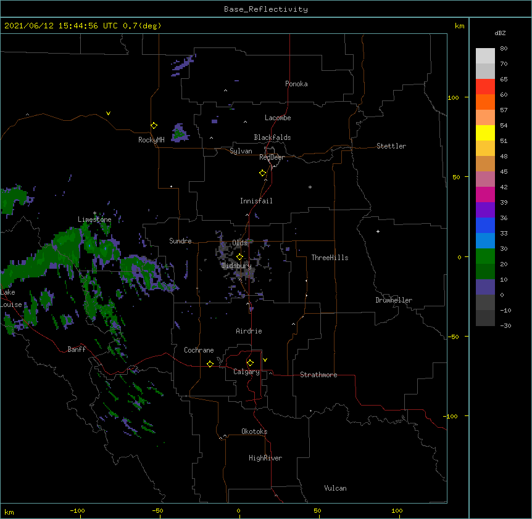
Task: Click the Lacombe label
Action: [x=278, y=118]
